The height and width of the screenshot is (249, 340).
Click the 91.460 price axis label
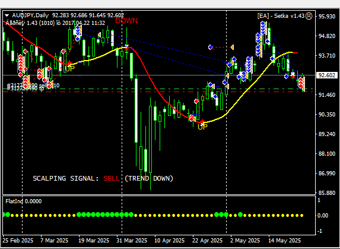[x=327, y=95]
